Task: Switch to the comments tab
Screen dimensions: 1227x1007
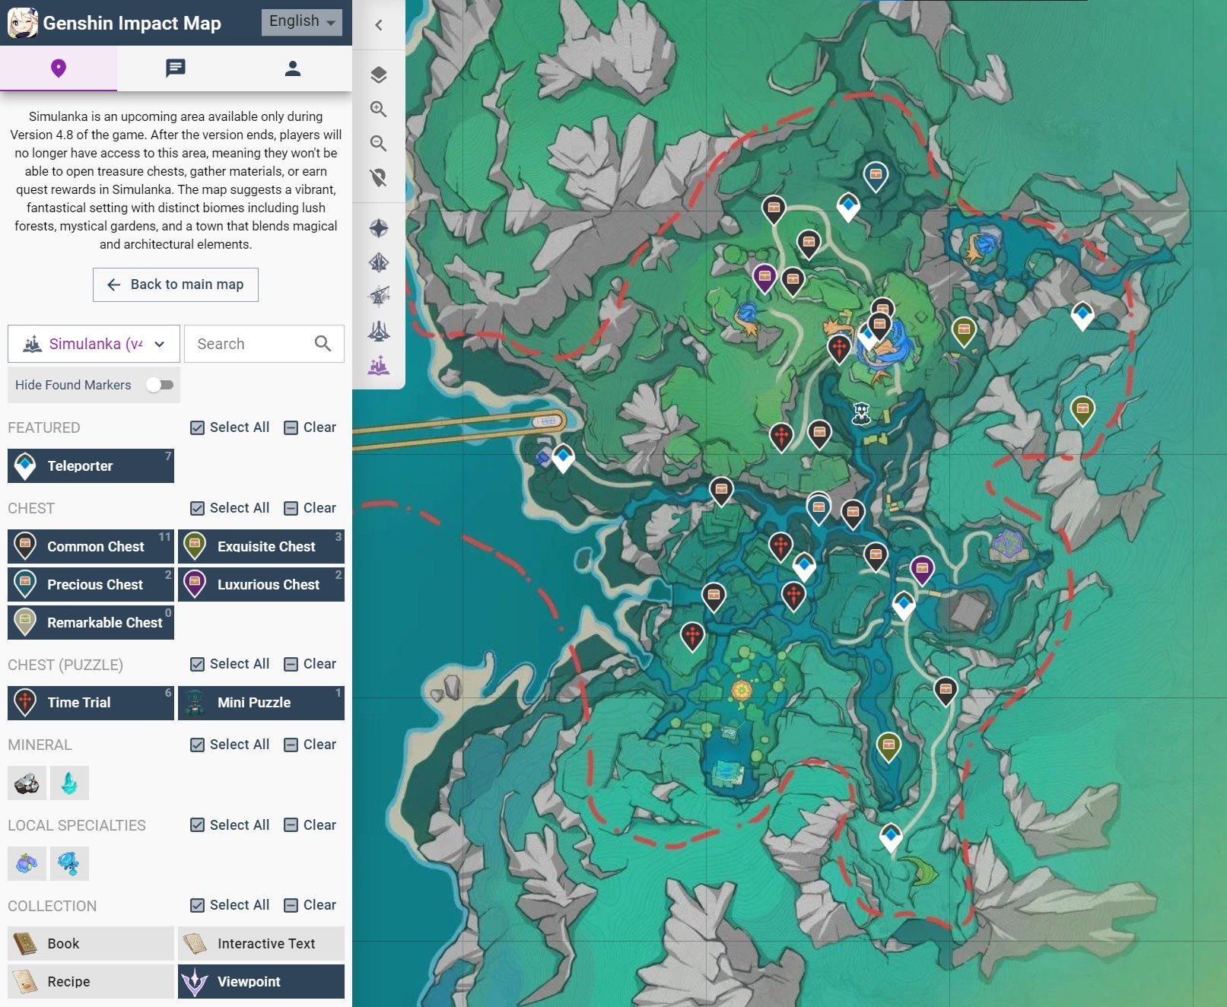Action: 176,68
